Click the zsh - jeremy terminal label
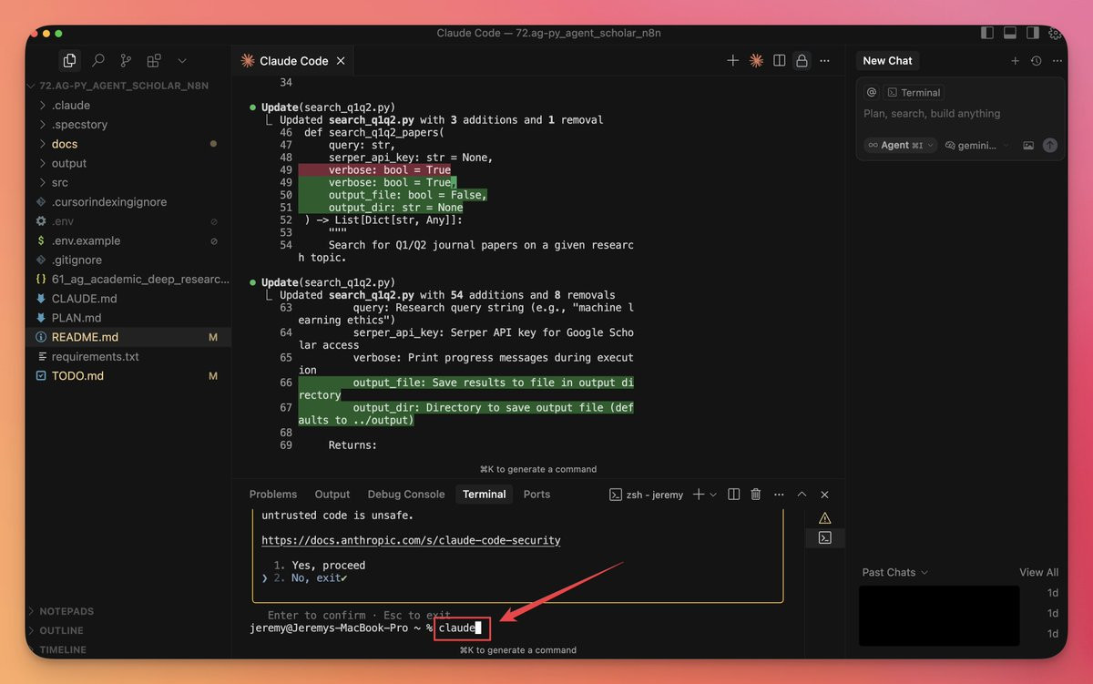The height and width of the screenshot is (684, 1093). pyautogui.click(x=646, y=495)
